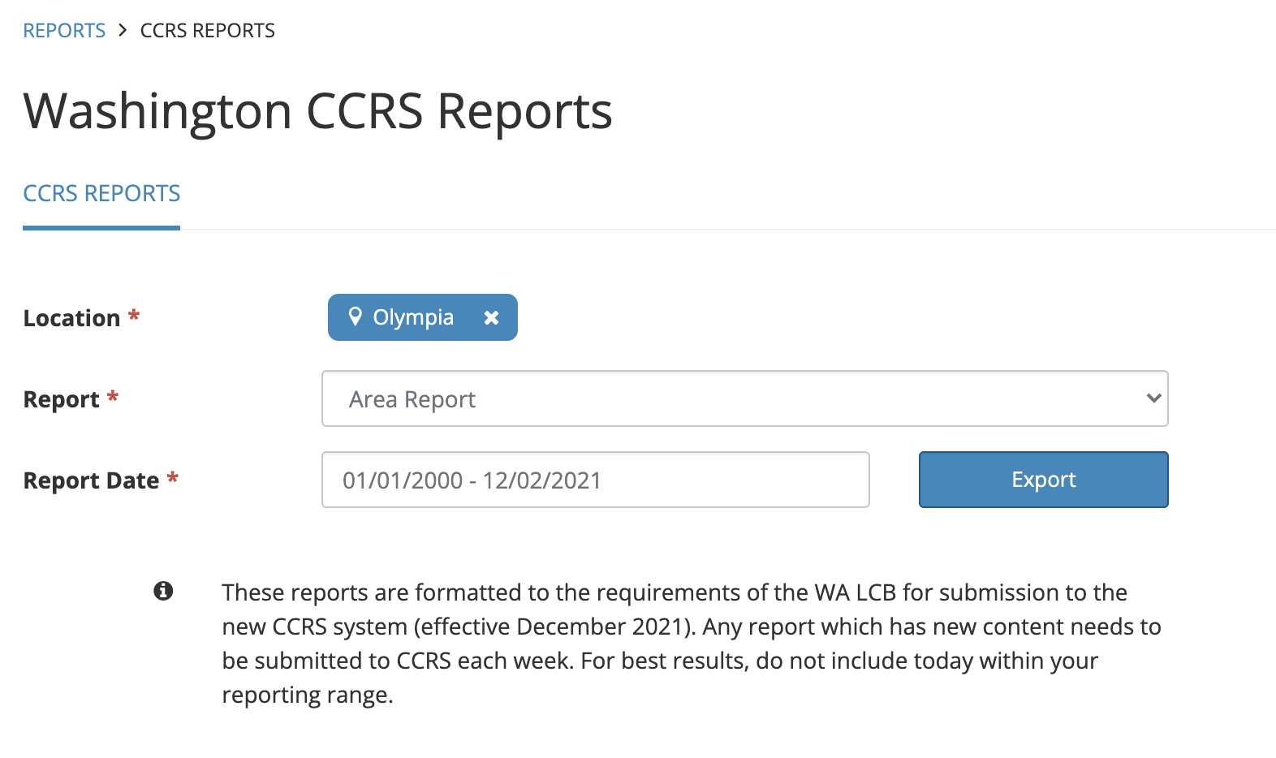Click the Washington CCRS Reports heading
Image resolution: width=1276 pixels, height=758 pixels.
pyautogui.click(x=317, y=110)
